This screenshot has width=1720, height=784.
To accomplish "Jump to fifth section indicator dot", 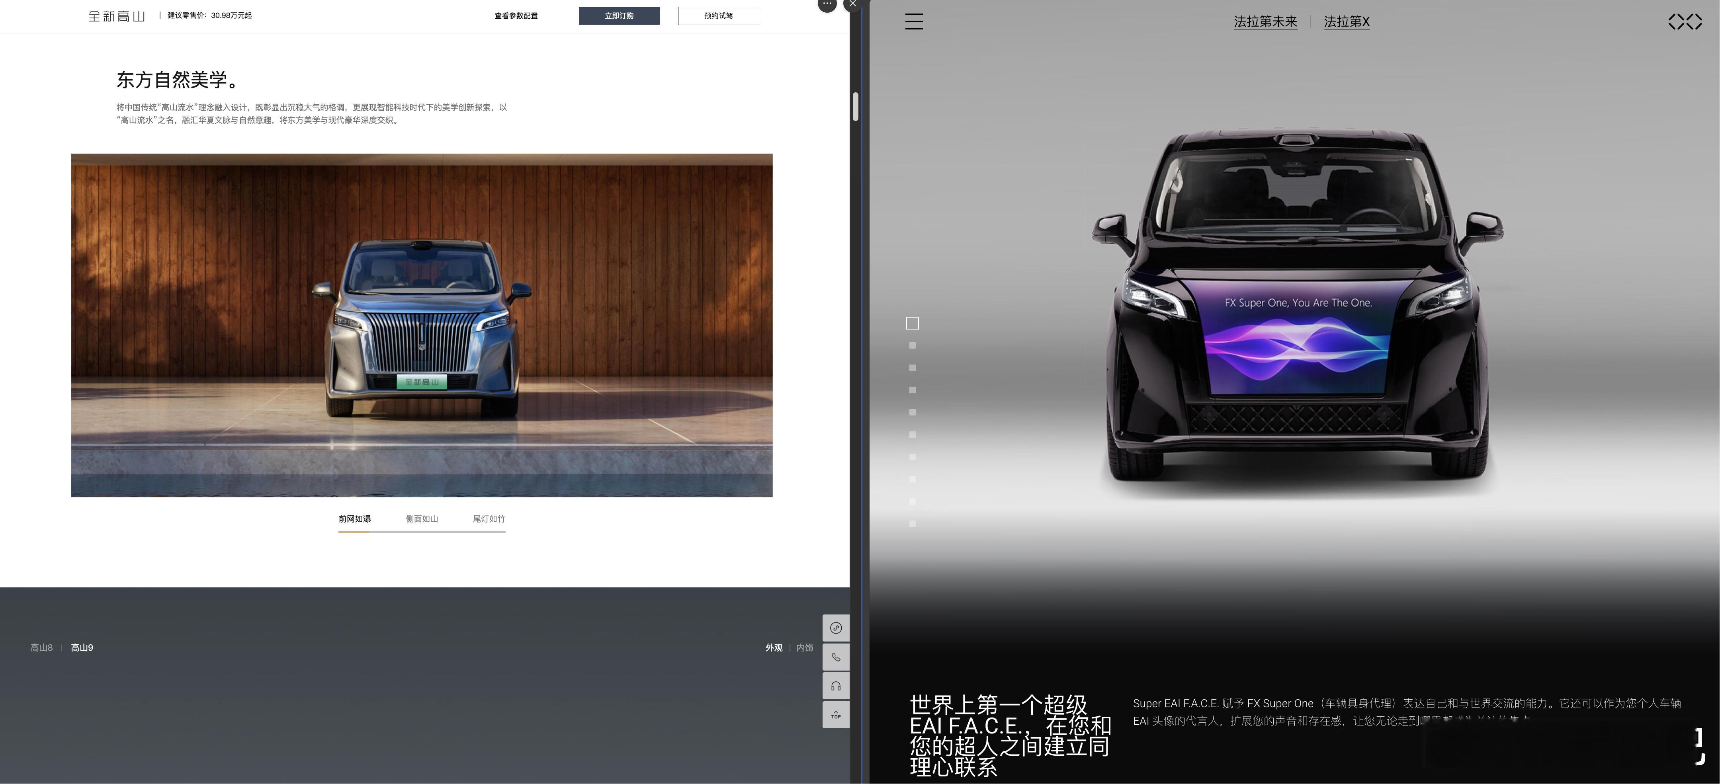I will [x=913, y=412].
